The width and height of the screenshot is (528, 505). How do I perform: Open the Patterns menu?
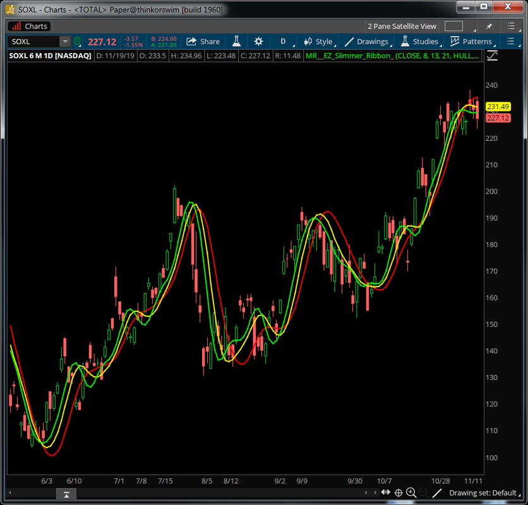pos(472,42)
